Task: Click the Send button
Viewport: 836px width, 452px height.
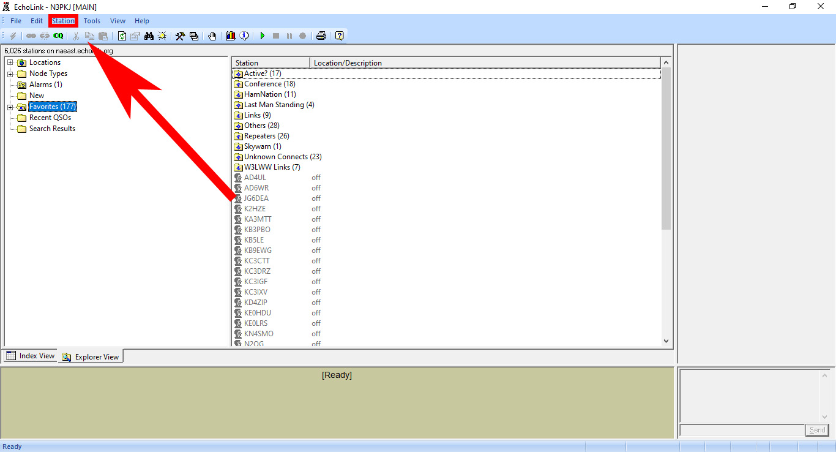Action: pyautogui.click(x=817, y=430)
